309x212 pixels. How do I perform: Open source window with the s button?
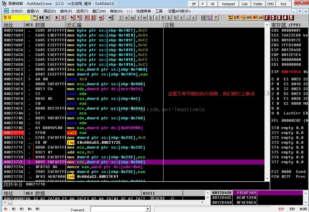point(193,18)
